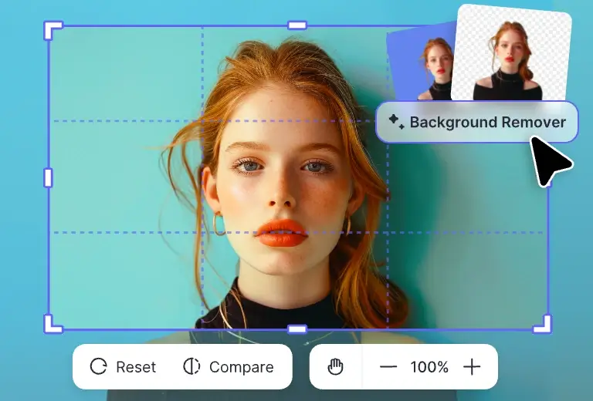Zoom in with the plus icon

pos(472,366)
